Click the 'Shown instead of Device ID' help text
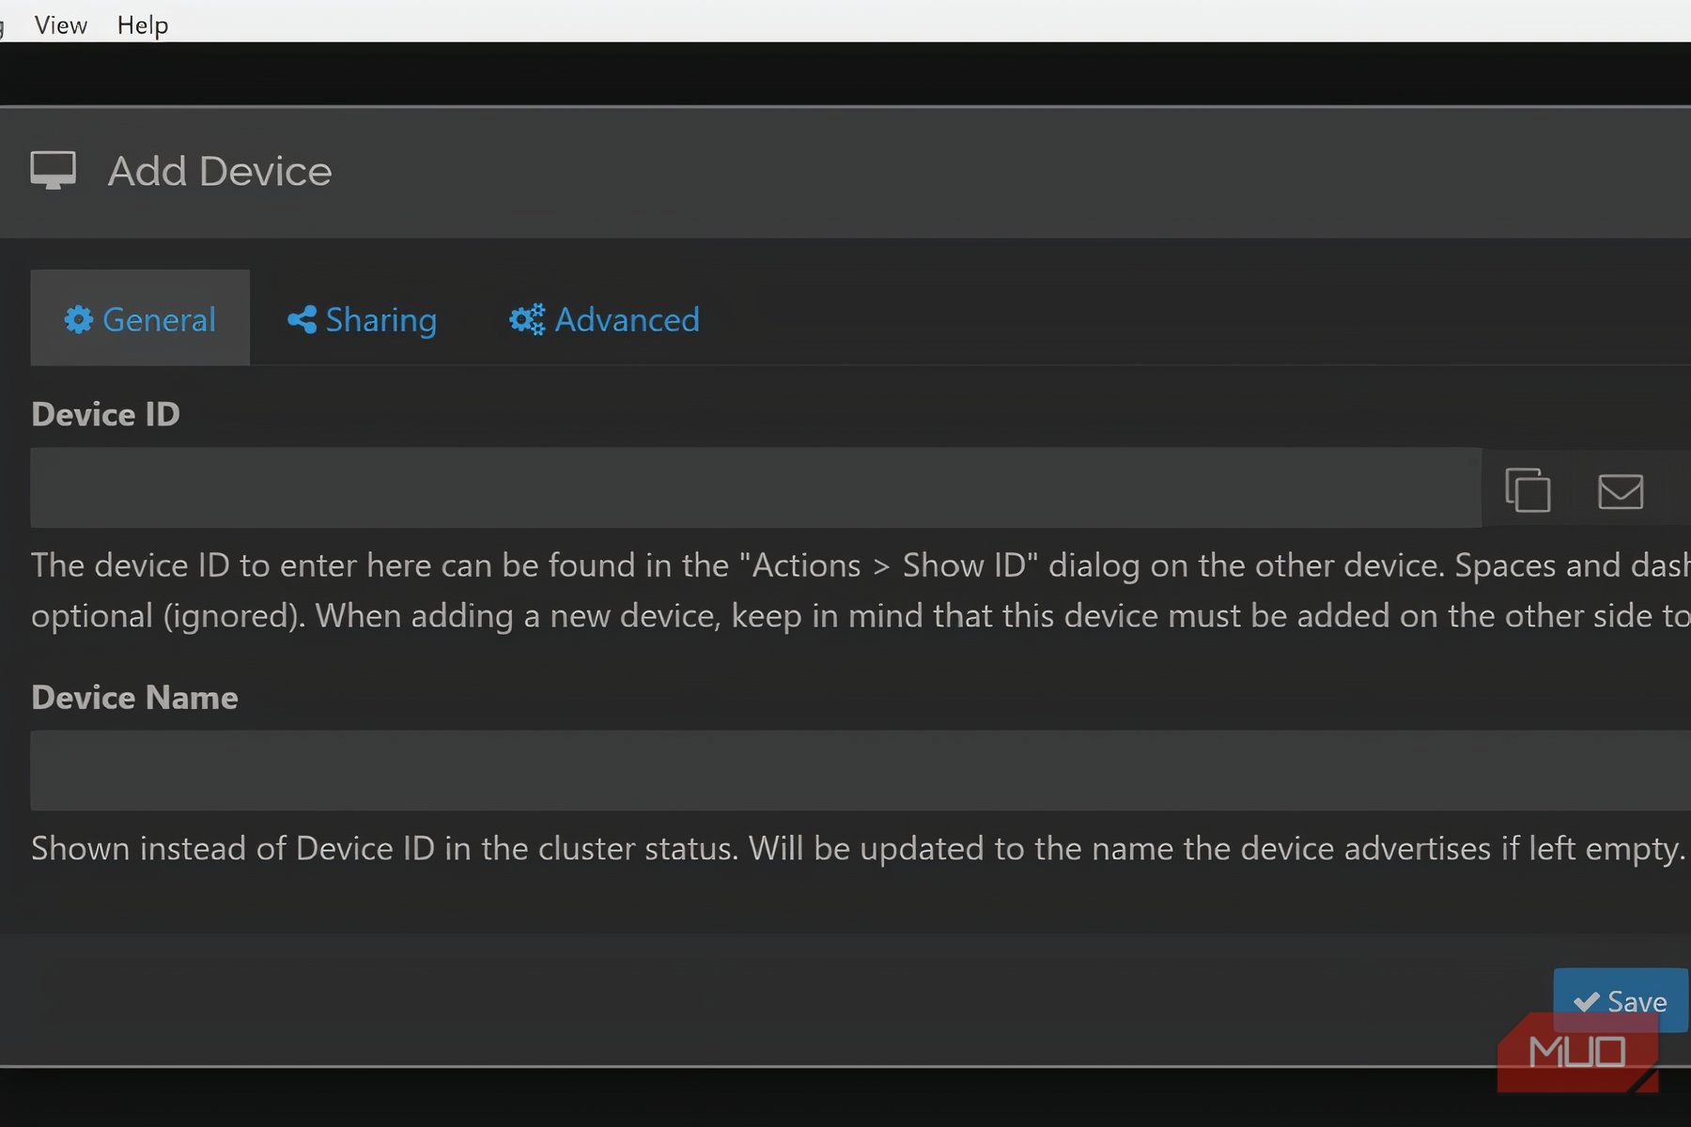This screenshot has width=1691, height=1127. pos(858,848)
